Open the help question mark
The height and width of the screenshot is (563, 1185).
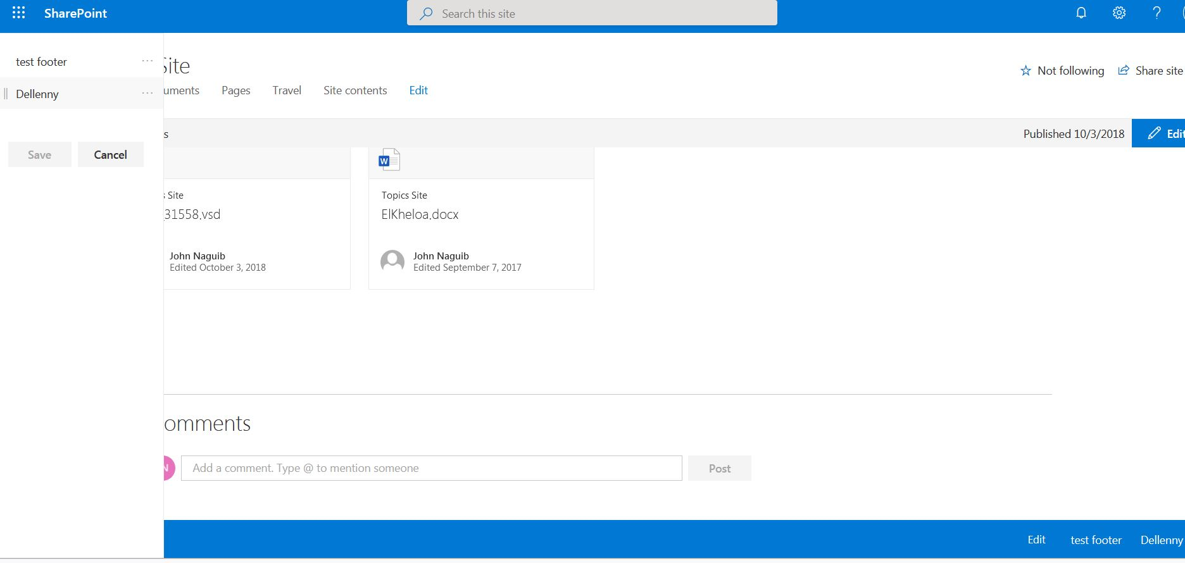pos(1157,13)
